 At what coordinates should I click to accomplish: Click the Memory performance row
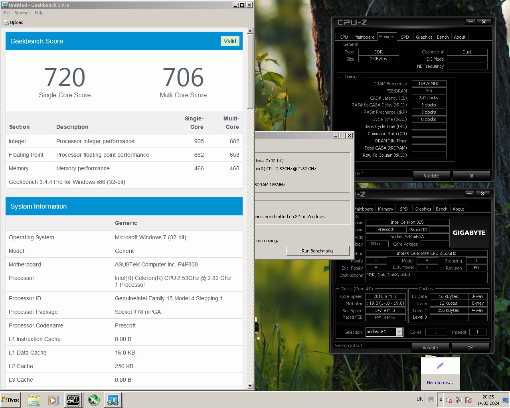click(x=124, y=168)
